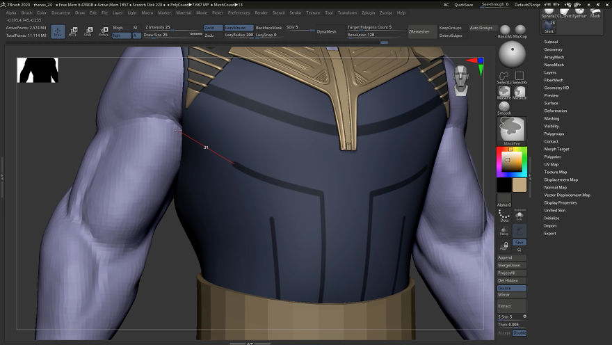Click the DynaMesh button
The image size is (612, 345).
(326, 31)
